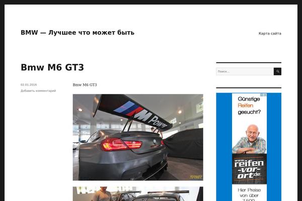The image size is (302, 201).
Task: Click the 'Bmw M6 GT3' article heading
Action: (x=52, y=67)
